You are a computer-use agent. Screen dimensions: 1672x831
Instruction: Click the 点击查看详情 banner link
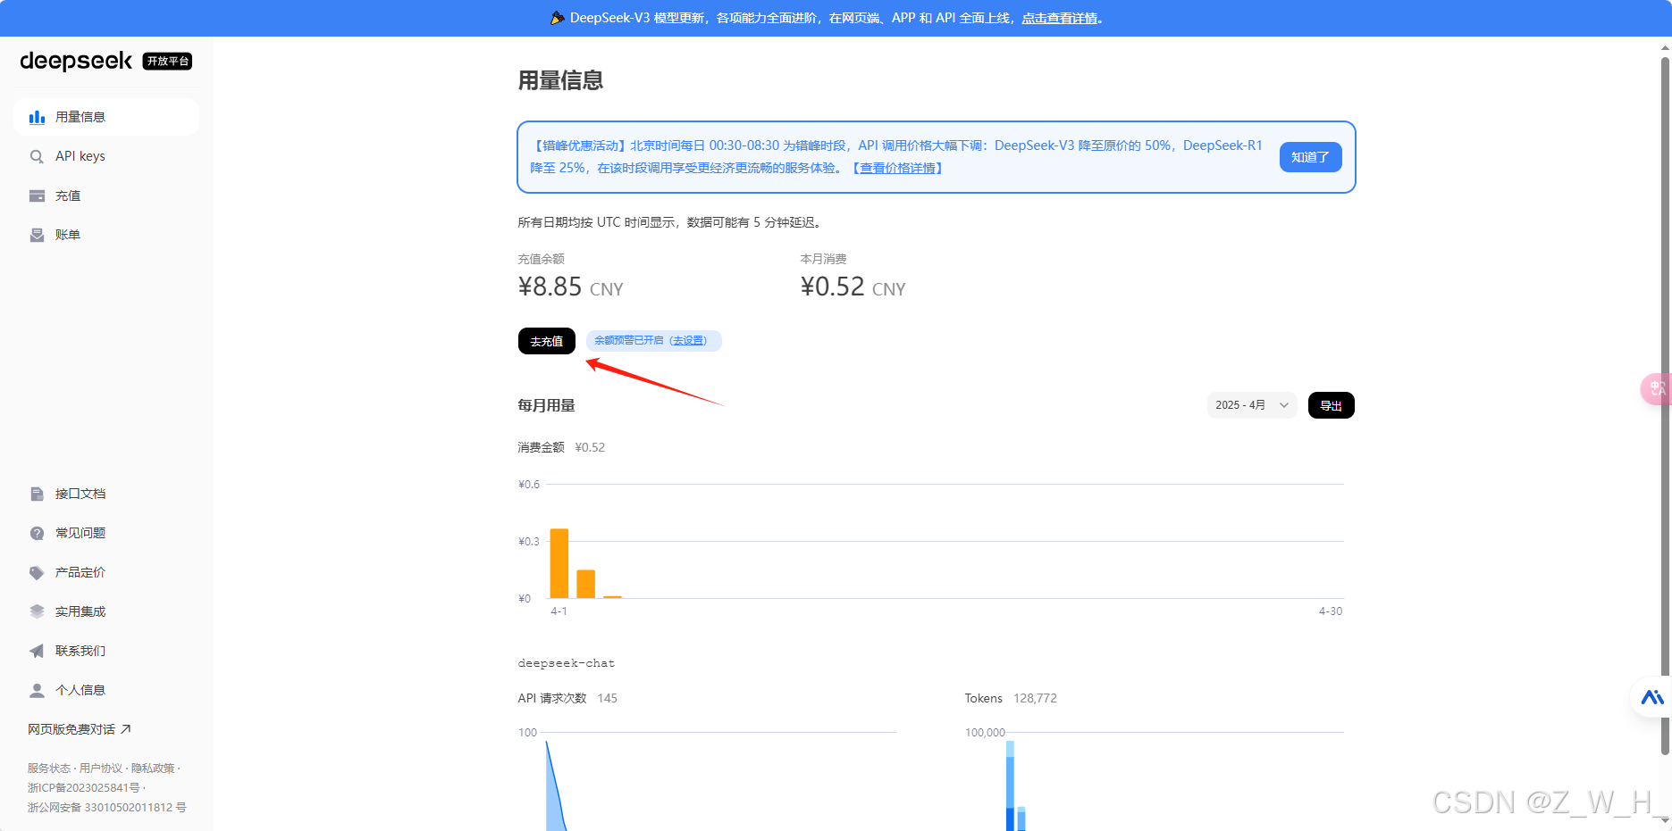(1059, 18)
